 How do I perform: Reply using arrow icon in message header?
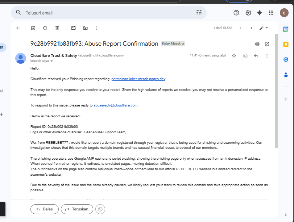(256, 56)
